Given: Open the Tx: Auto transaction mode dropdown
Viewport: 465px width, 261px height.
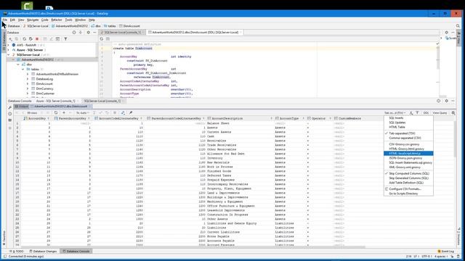Looking at the screenshot, I should tap(83, 113).
